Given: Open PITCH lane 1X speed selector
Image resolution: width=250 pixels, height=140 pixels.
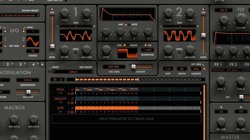Looking at the screenshot, I should (60, 93).
